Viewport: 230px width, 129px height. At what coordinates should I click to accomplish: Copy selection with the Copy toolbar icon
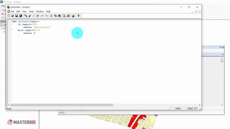pyautogui.click(x=55, y=16)
